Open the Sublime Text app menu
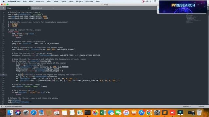The height and width of the screenshot is (117, 209). point(14,1)
